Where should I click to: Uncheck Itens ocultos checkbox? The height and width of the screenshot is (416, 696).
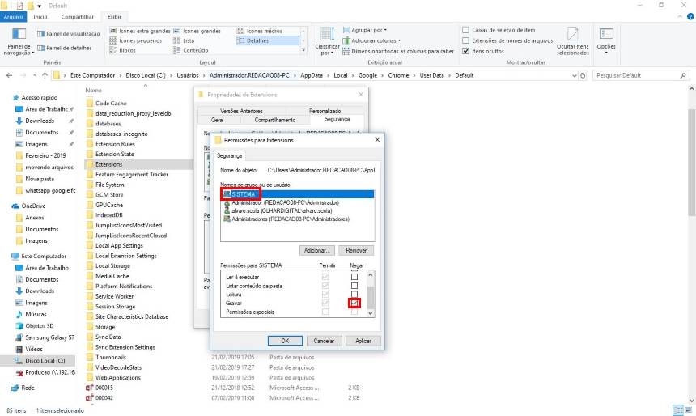click(465, 52)
